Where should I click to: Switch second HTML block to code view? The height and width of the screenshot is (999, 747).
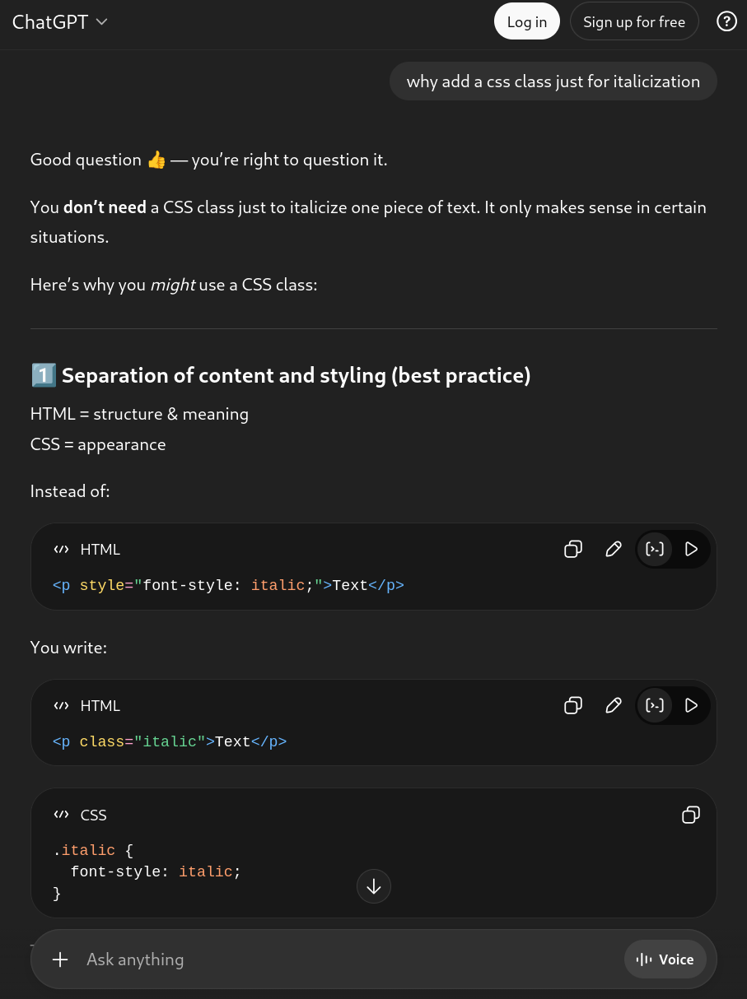655,705
